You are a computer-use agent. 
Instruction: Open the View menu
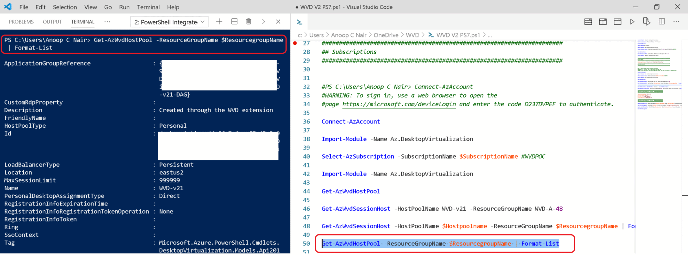(90, 7)
